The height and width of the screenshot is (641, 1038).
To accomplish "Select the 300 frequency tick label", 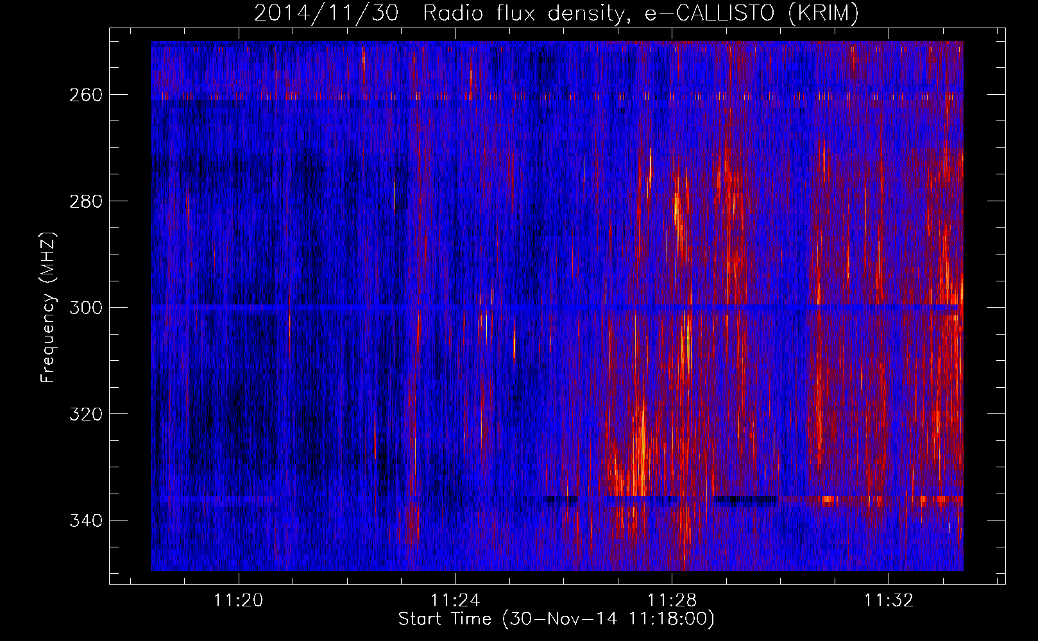I will pyautogui.click(x=86, y=308).
